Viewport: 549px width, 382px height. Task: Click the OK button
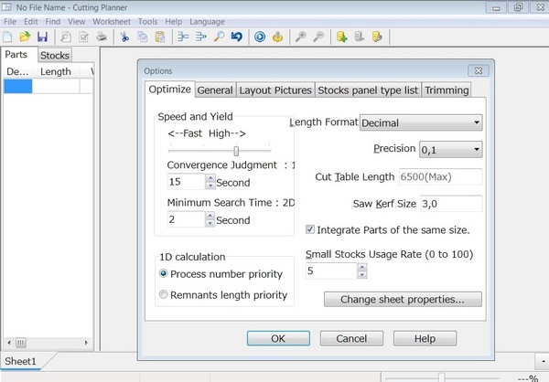(x=278, y=338)
